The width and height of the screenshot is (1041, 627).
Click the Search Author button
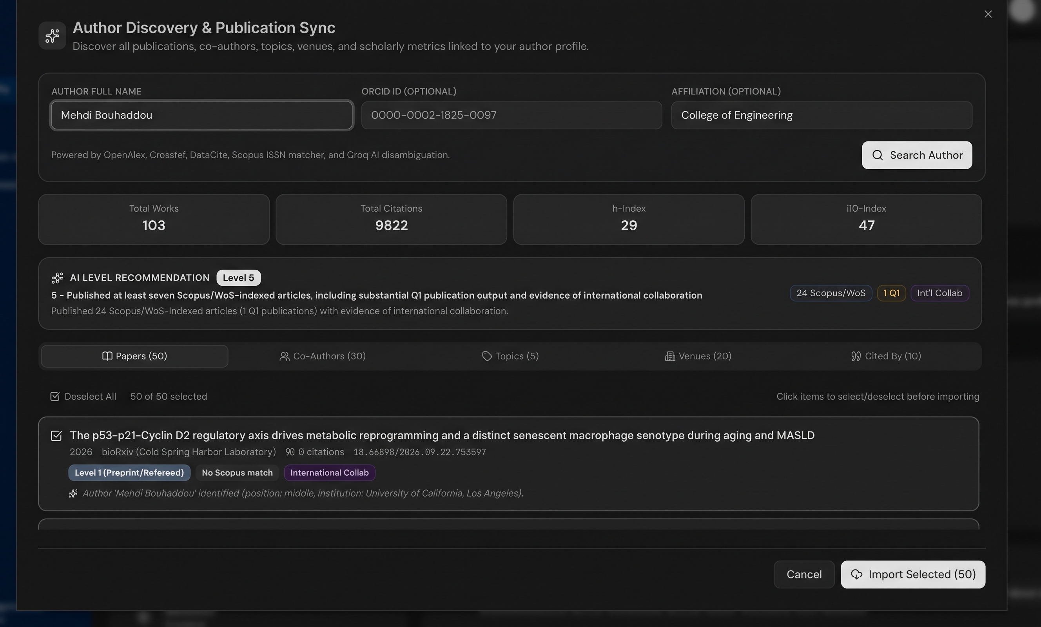pos(917,155)
